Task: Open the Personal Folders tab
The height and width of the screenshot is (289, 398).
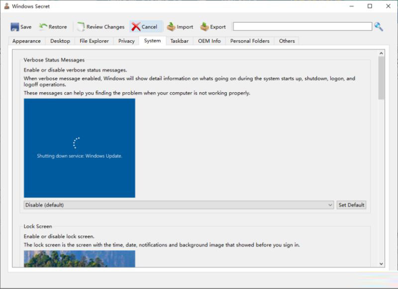Action: [250, 41]
